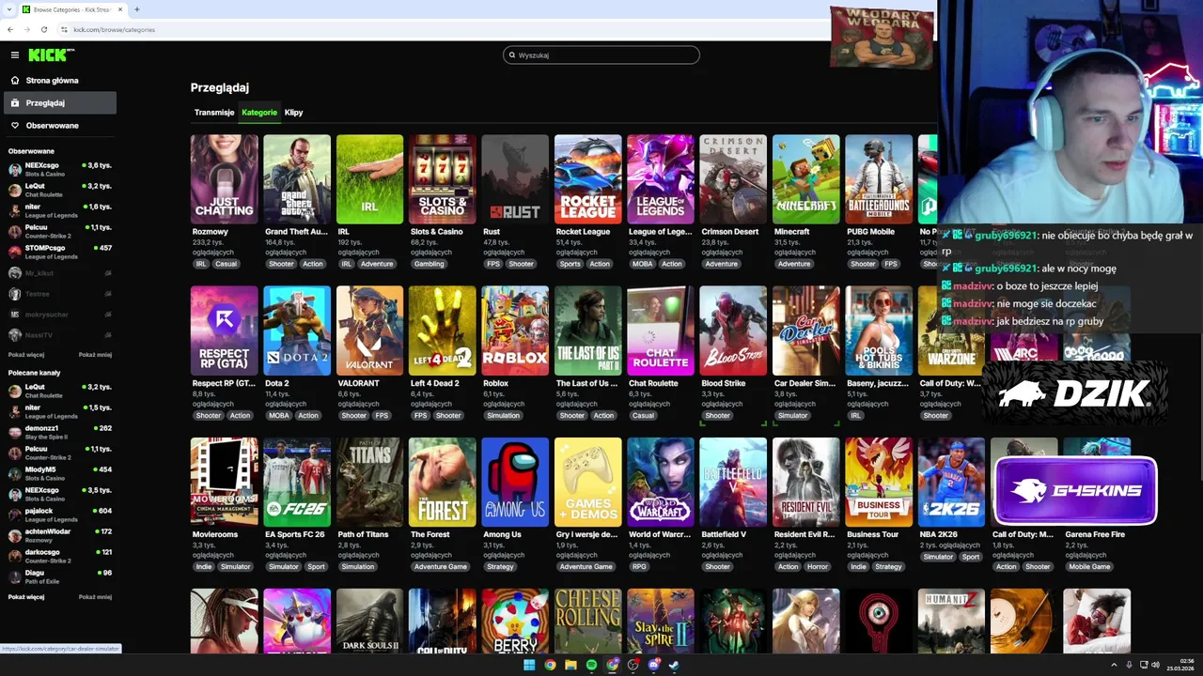Open demonzz1 channel in Polecane kanały

59,431
